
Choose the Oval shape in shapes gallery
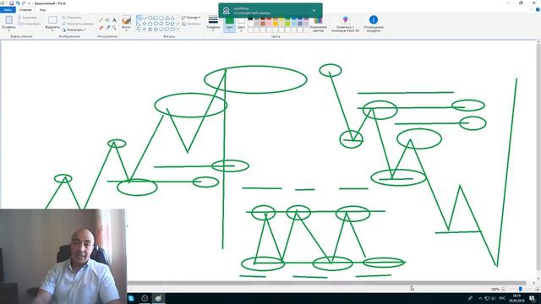[x=150, y=18]
